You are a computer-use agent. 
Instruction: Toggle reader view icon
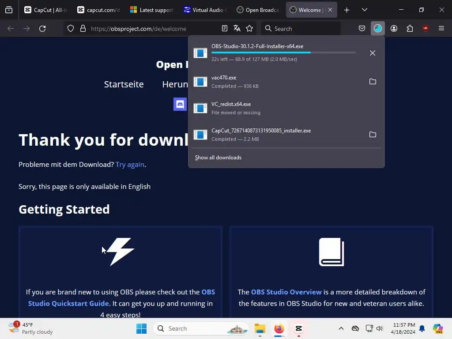(x=225, y=28)
